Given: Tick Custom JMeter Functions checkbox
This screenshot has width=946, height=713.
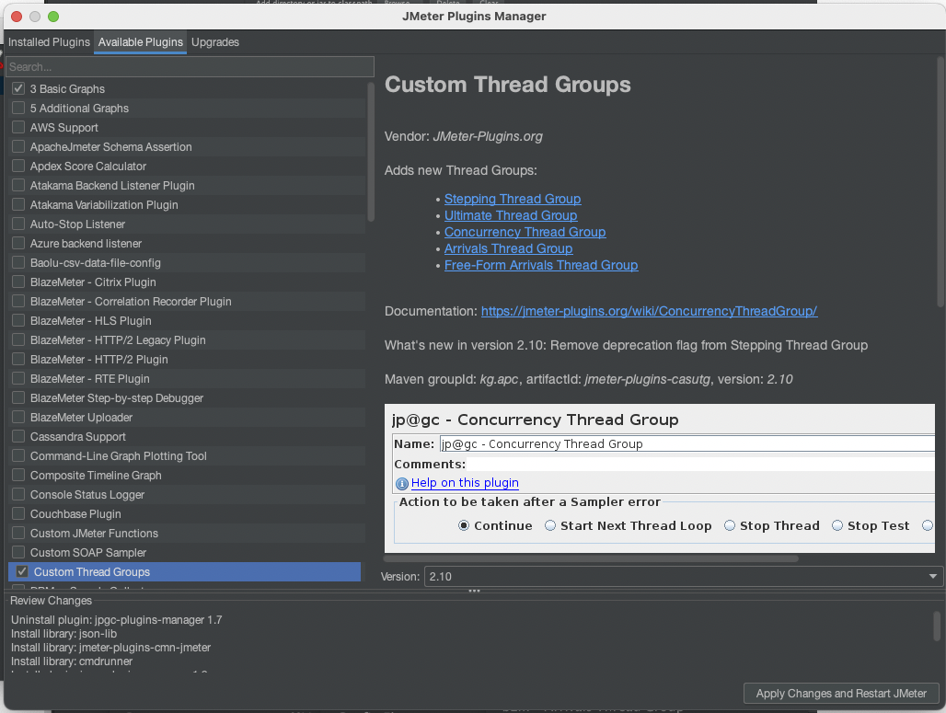Looking at the screenshot, I should 18,533.
